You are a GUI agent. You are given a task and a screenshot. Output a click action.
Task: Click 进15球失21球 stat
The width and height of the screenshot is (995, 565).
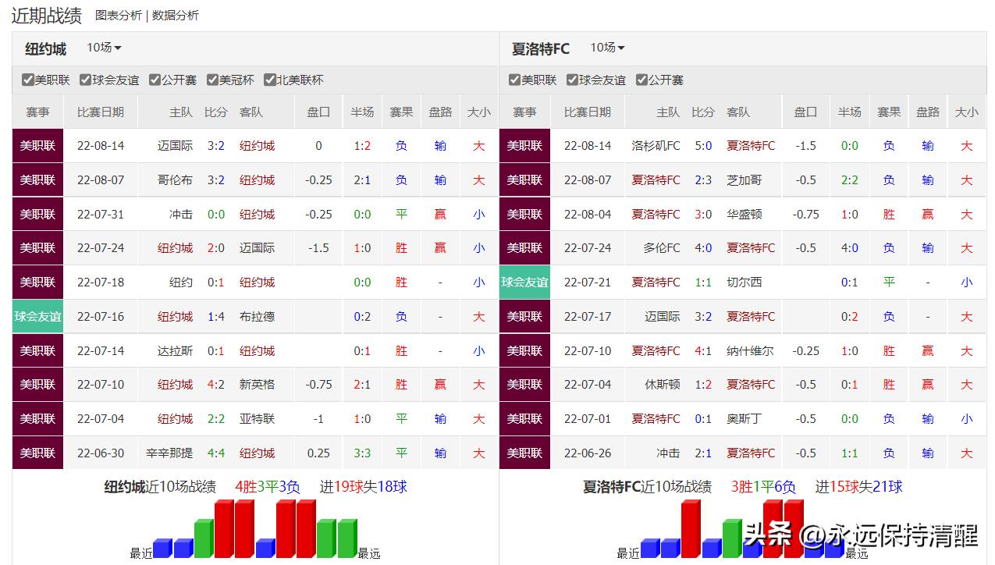click(x=858, y=487)
